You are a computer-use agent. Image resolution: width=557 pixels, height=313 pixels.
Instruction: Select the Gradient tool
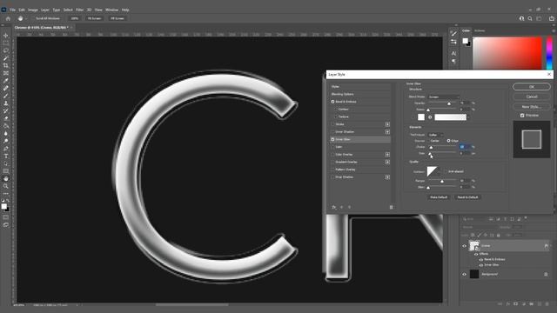tap(6, 126)
